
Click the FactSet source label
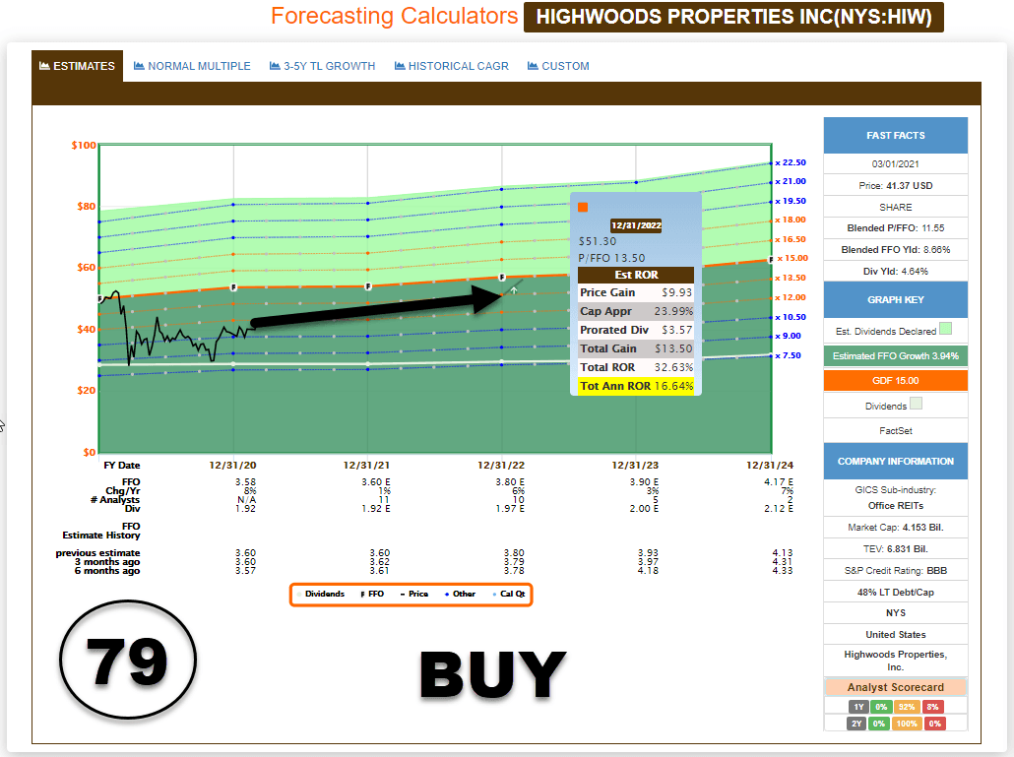896,430
